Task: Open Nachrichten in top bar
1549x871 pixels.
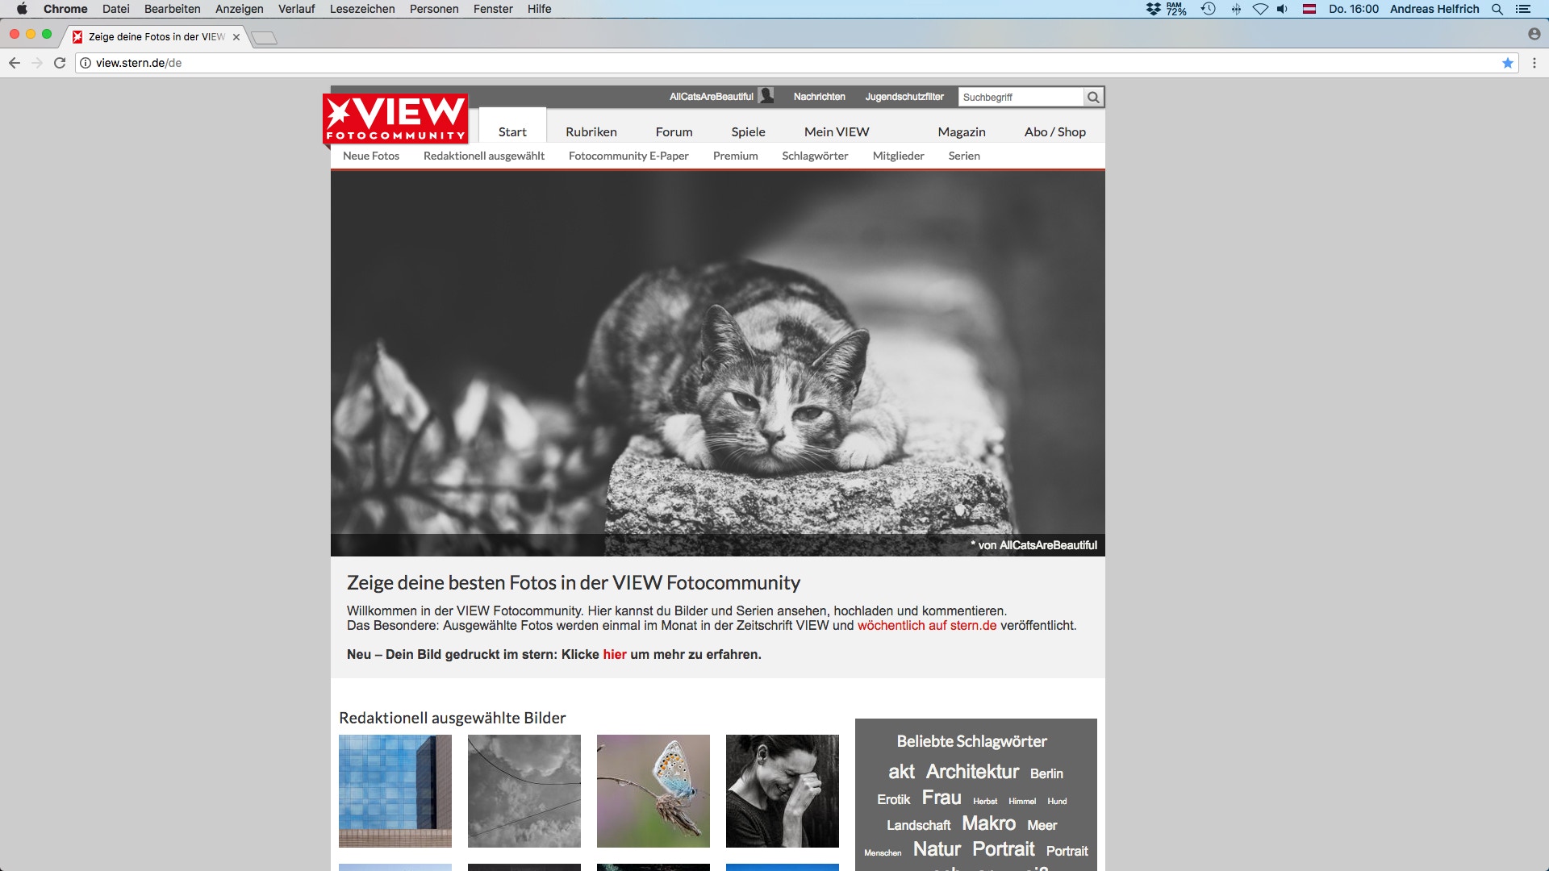Action: [x=819, y=97]
